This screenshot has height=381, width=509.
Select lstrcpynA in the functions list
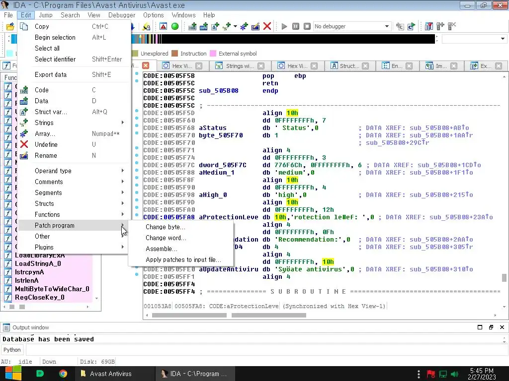click(x=29, y=272)
